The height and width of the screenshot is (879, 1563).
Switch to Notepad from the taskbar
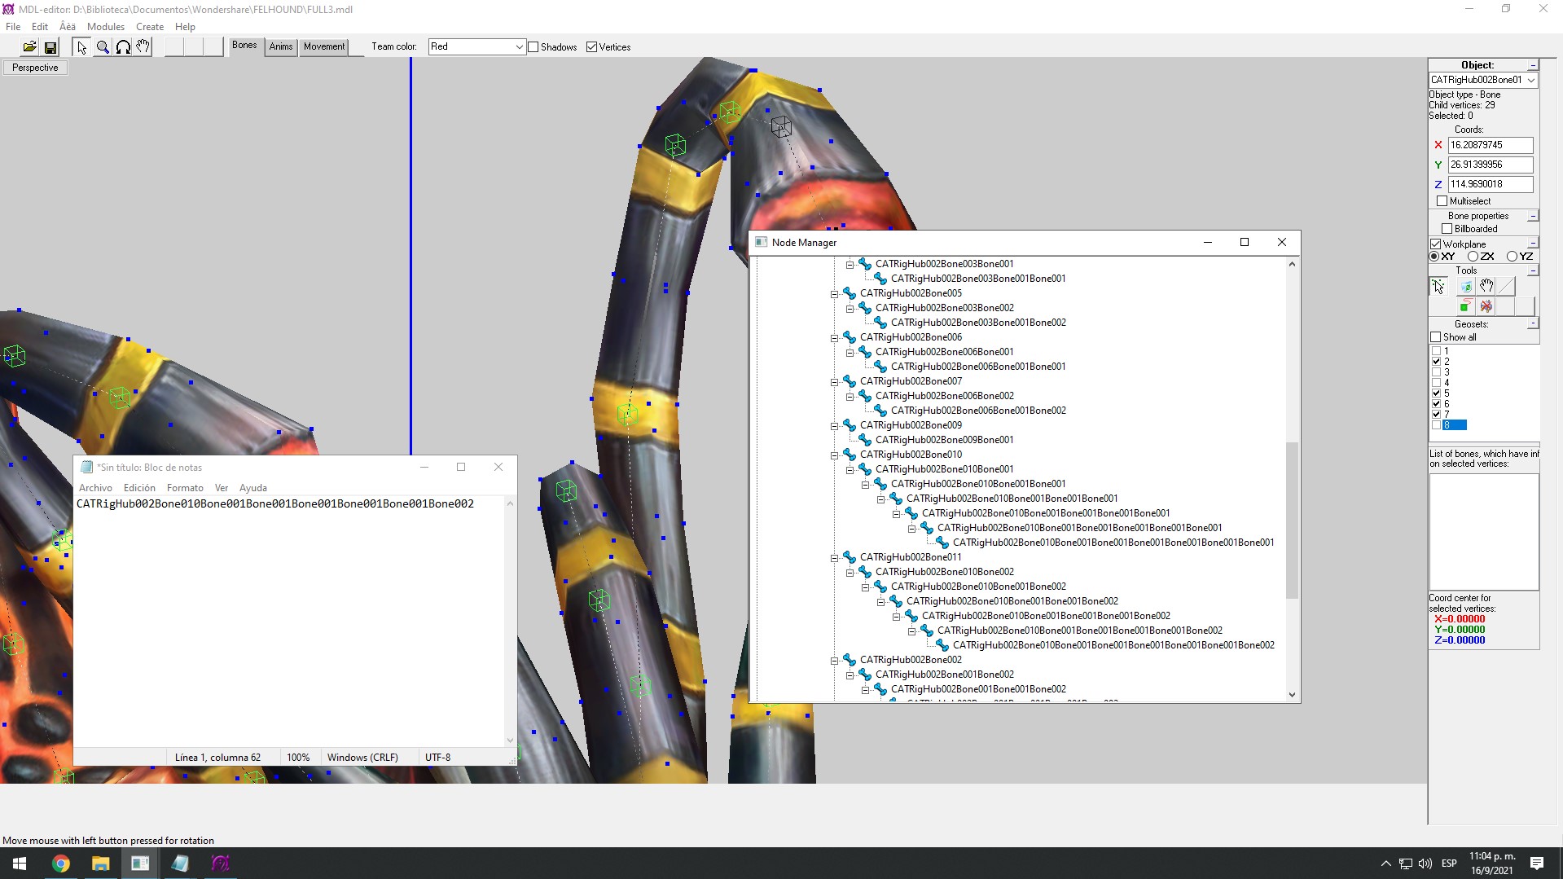pos(180,864)
